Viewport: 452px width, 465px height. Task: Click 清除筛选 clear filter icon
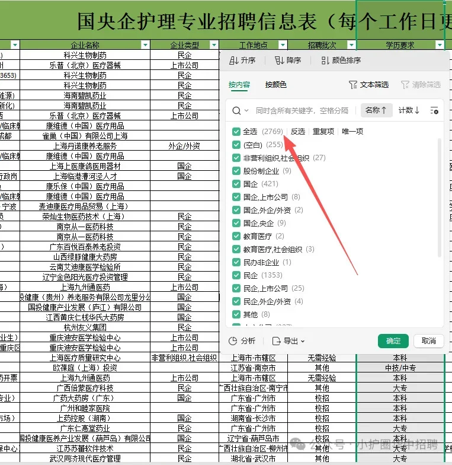pyautogui.click(x=405, y=85)
